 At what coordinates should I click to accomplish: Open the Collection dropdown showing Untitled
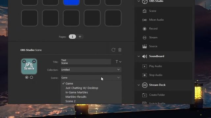pyautogui.click(x=91, y=70)
